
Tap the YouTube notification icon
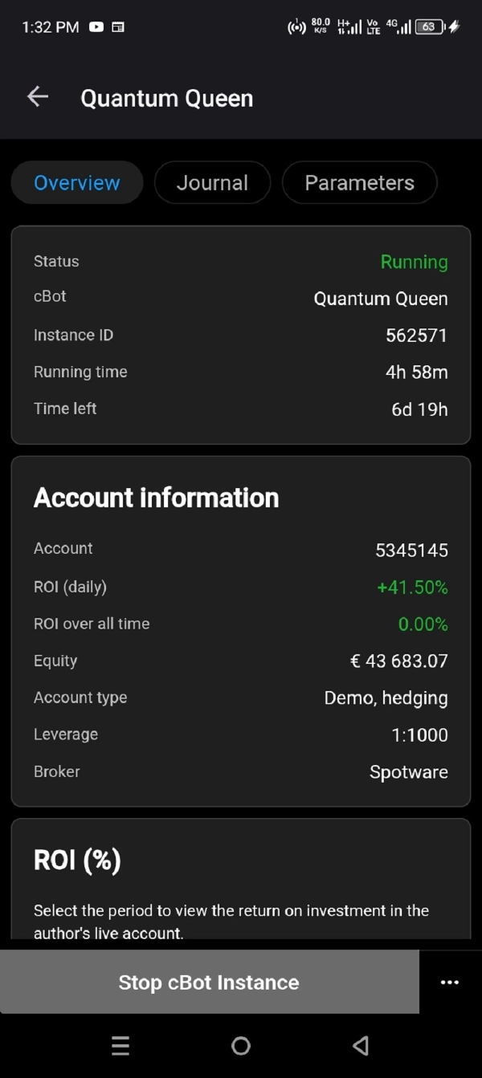tap(96, 26)
